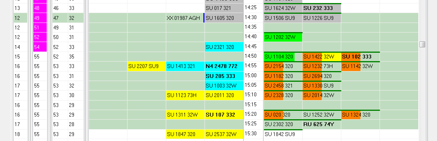Image resolution: width=437 pixels, height=141 pixels.
Task: Click the SU 1413 321 cyan cell
Action: coord(185,66)
